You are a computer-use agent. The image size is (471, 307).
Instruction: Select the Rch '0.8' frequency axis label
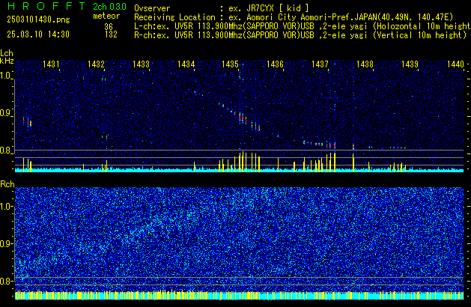(6, 281)
